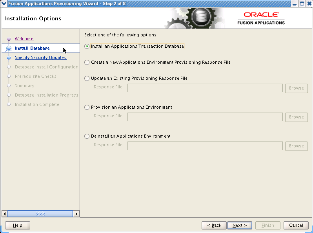Click the Oracle Fusion Applications logo
The width and height of the screenshot is (313, 233).
pos(261,18)
